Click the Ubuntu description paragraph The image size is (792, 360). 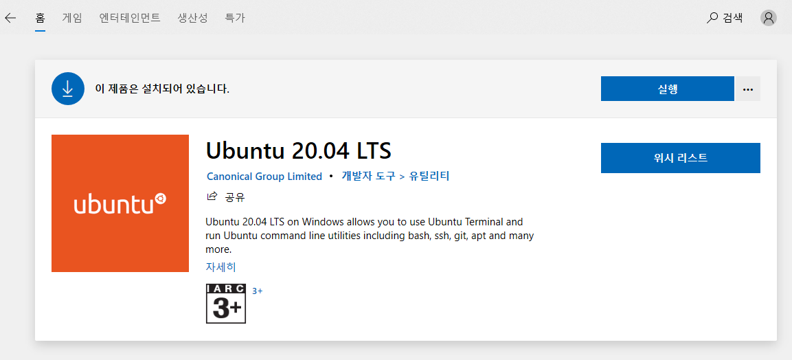pos(370,235)
